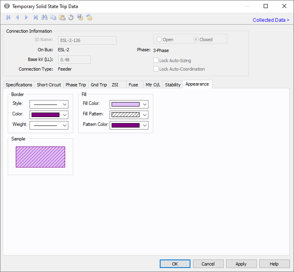Click the Base kV (LL) input field

(74, 60)
